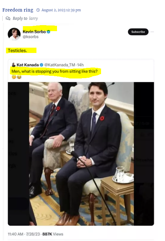Click the 11:40 AM 7/28/23 tweet timestamp
This screenshot has width=165, height=241.
[x=24, y=234]
